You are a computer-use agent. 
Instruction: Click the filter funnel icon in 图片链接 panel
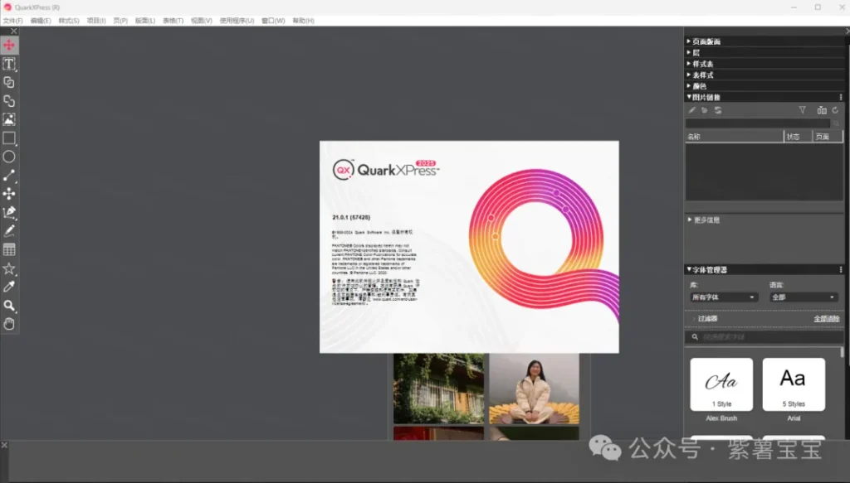pyautogui.click(x=802, y=110)
